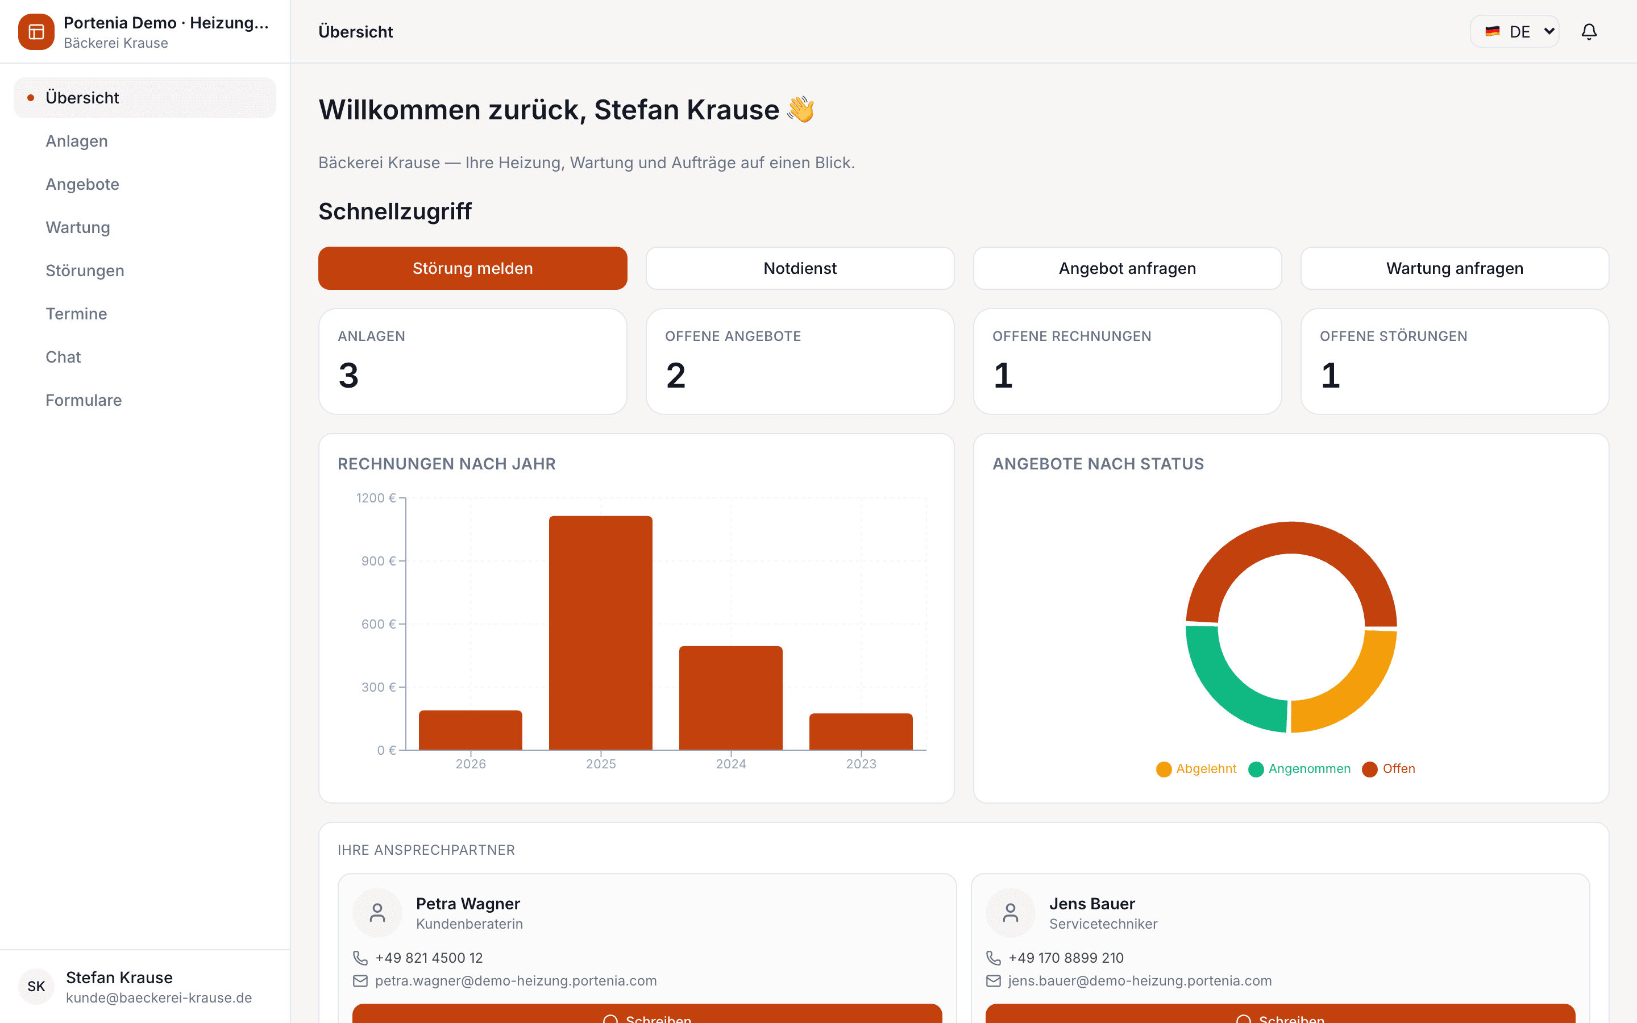The height and width of the screenshot is (1023, 1637).
Task: Open the Offene Störungen card
Action: [x=1455, y=361]
